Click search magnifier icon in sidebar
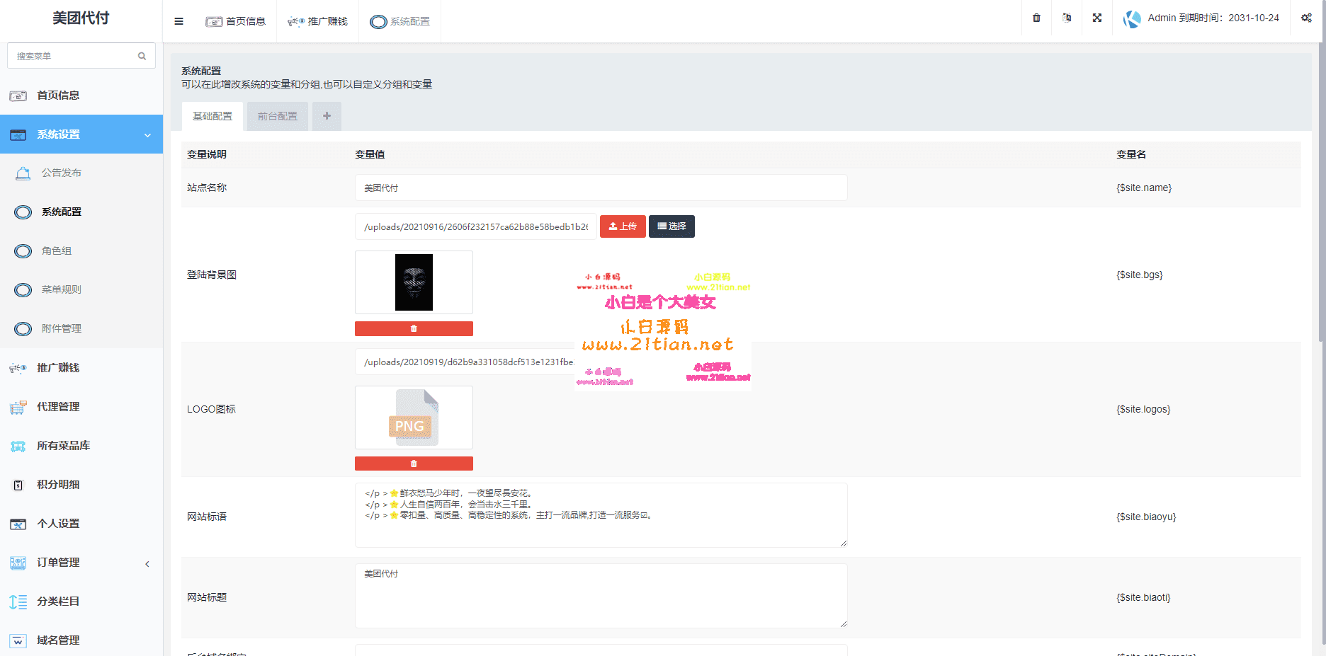The image size is (1326, 656). point(142,56)
